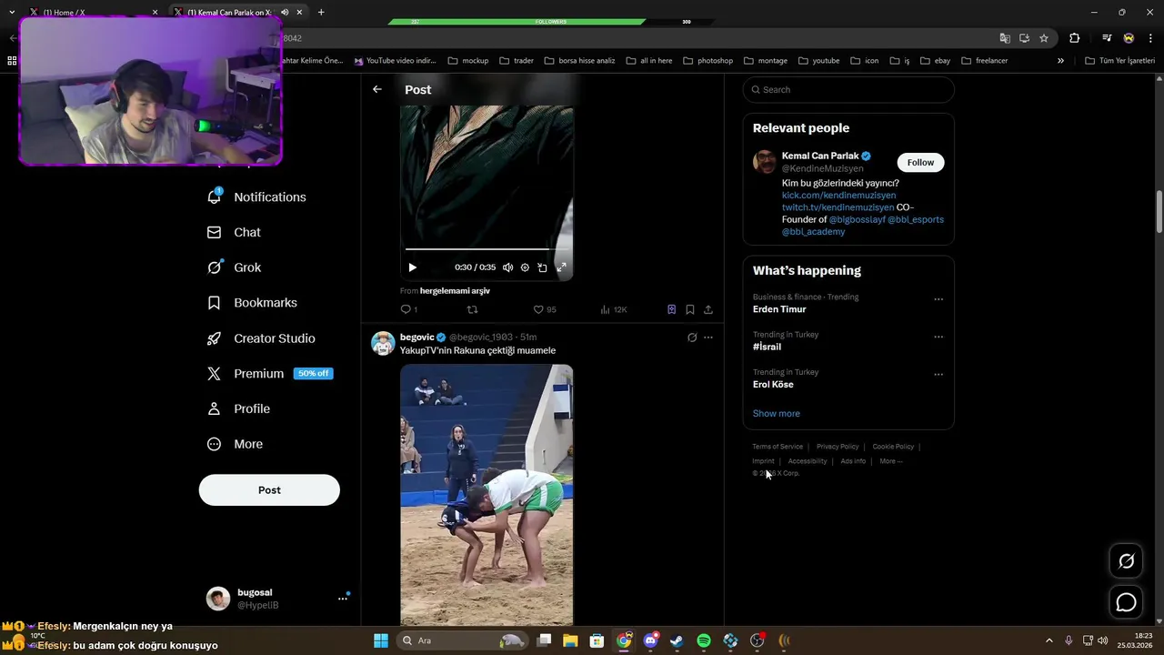Bookmark the video post
This screenshot has width=1164, height=655.
[690, 309]
